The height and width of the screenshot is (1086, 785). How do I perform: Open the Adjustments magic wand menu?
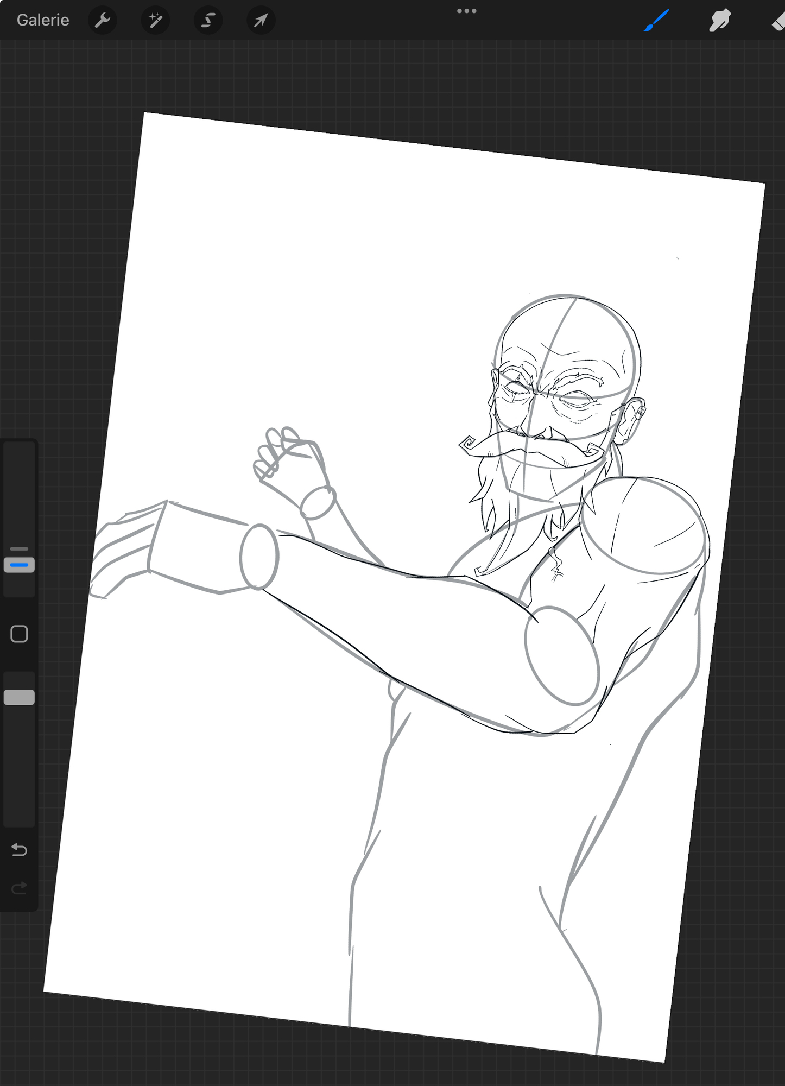(x=155, y=21)
